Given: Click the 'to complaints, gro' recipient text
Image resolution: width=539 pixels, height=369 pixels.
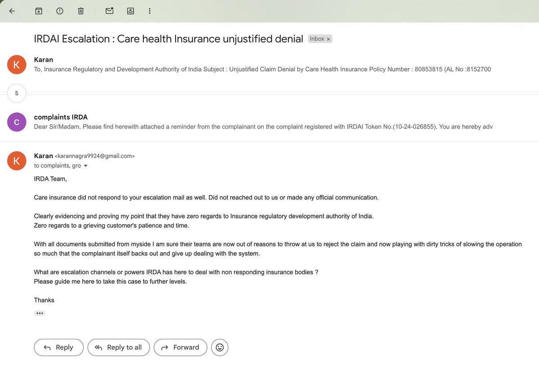Looking at the screenshot, I should [57, 166].
